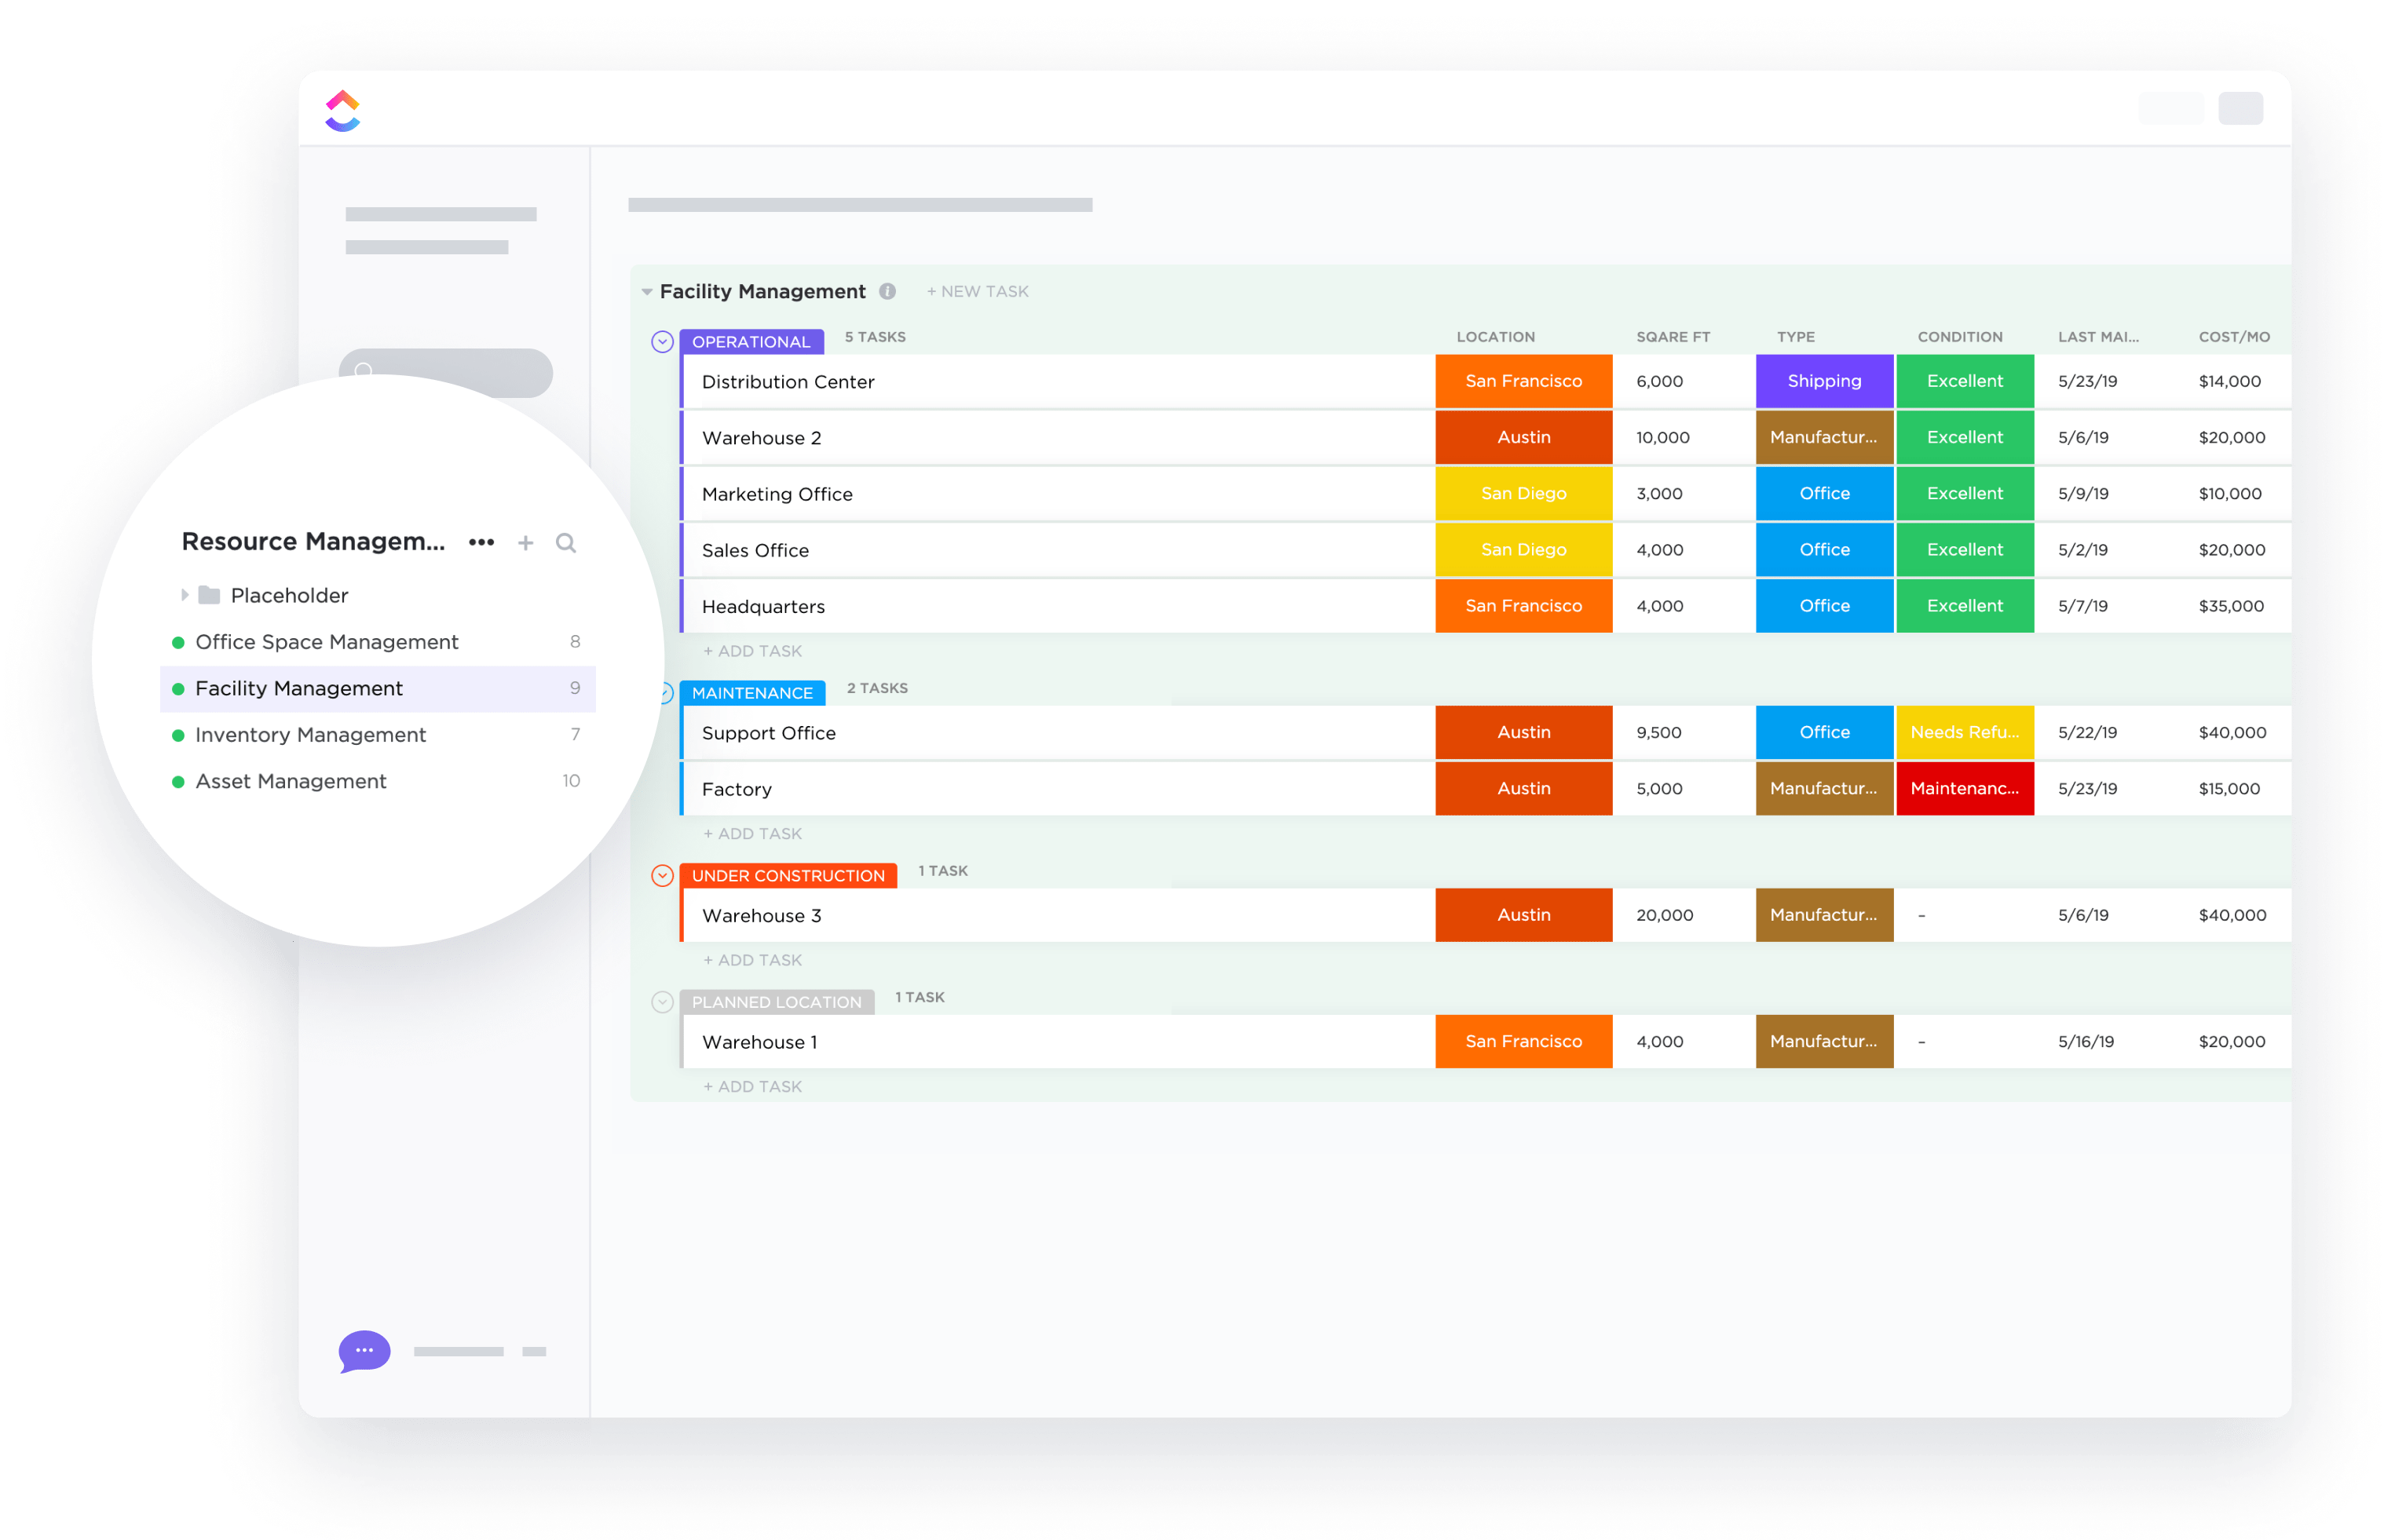Open the purple chat bubble icon
Screen dimensions: 2384x1540
(364, 1351)
